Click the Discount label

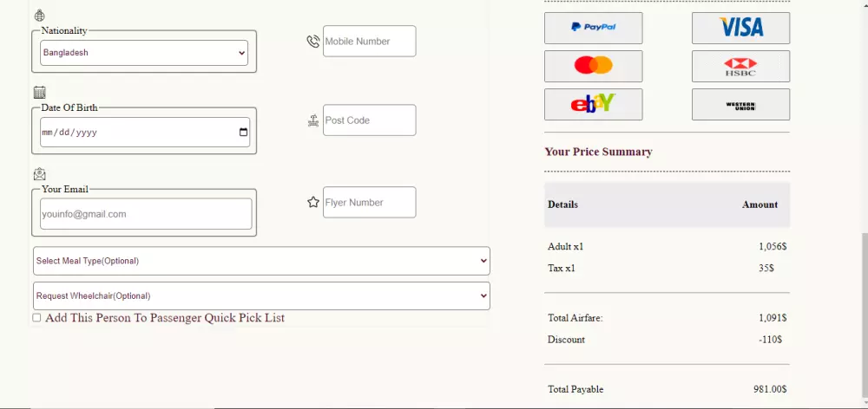(x=566, y=340)
